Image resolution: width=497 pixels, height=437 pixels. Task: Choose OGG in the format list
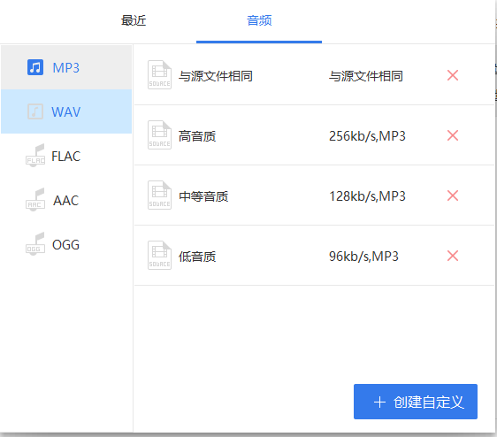point(66,244)
